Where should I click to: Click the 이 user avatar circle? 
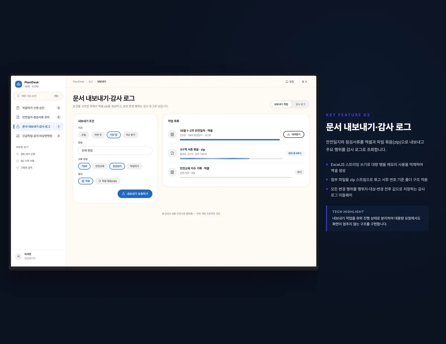pos(18,257)
